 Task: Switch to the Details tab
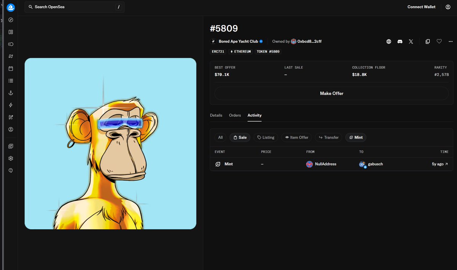(x=216, y=115)
